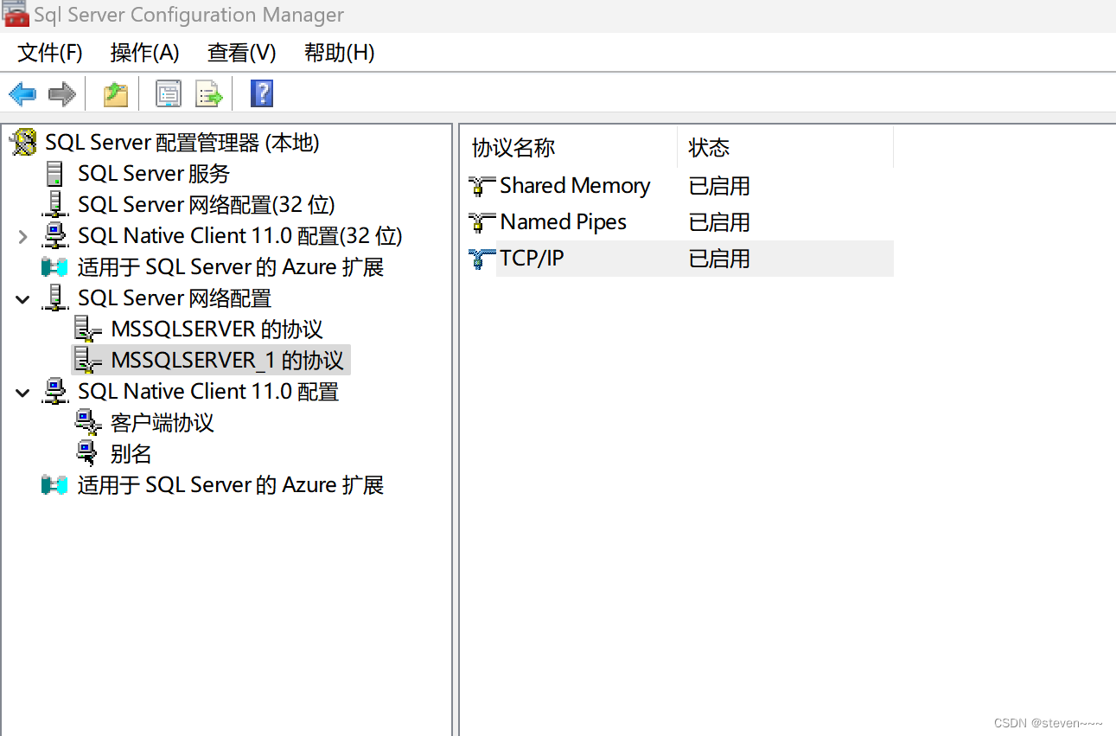Click 已启用 status of Named Pipes

click(x=719, y=222)
